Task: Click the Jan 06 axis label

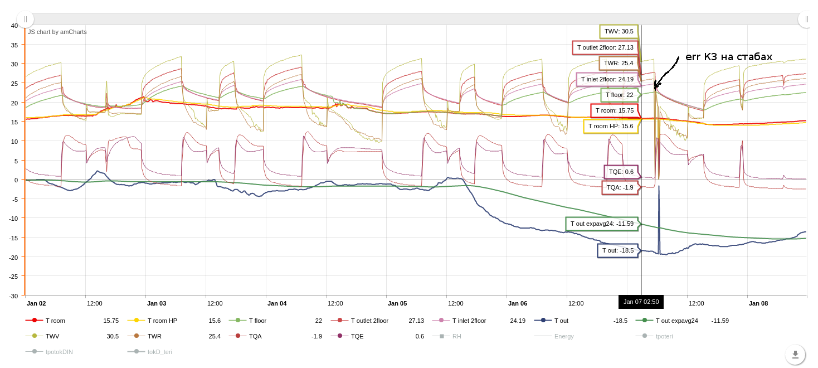Action: click(518, 303)
